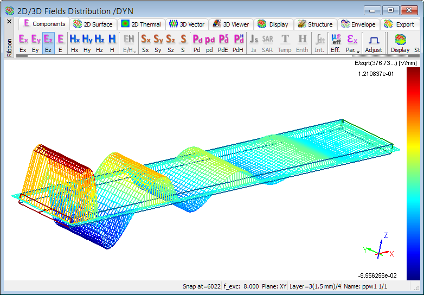Viewport: 424px width, 295px height.
Task: Select Pd dissipated power display
Action: coord(198,43)
